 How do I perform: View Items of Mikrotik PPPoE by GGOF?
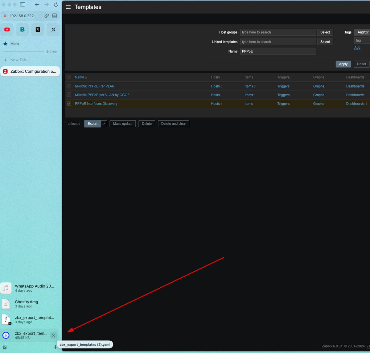pos(249,95)
